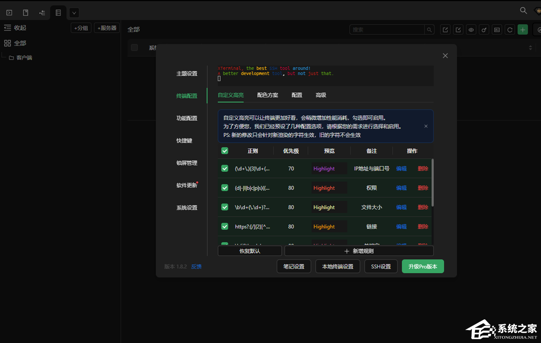The image size is (541, 343).
Task: Click the red Highlight preview for 权限
Action: 329,188
